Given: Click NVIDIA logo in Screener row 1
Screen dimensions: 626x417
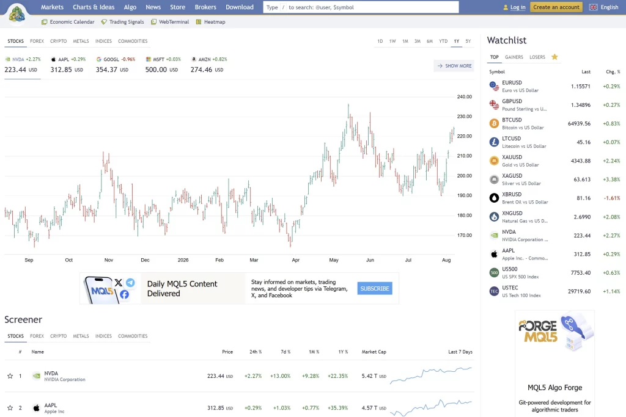Looking at the screenshot, I should click(x=36, y=376).
